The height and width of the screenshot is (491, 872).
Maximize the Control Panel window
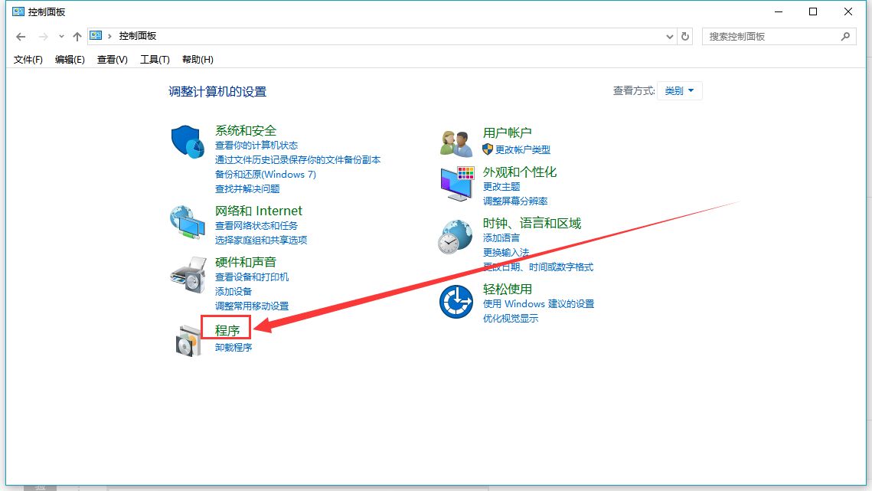[x=813, y=11]
